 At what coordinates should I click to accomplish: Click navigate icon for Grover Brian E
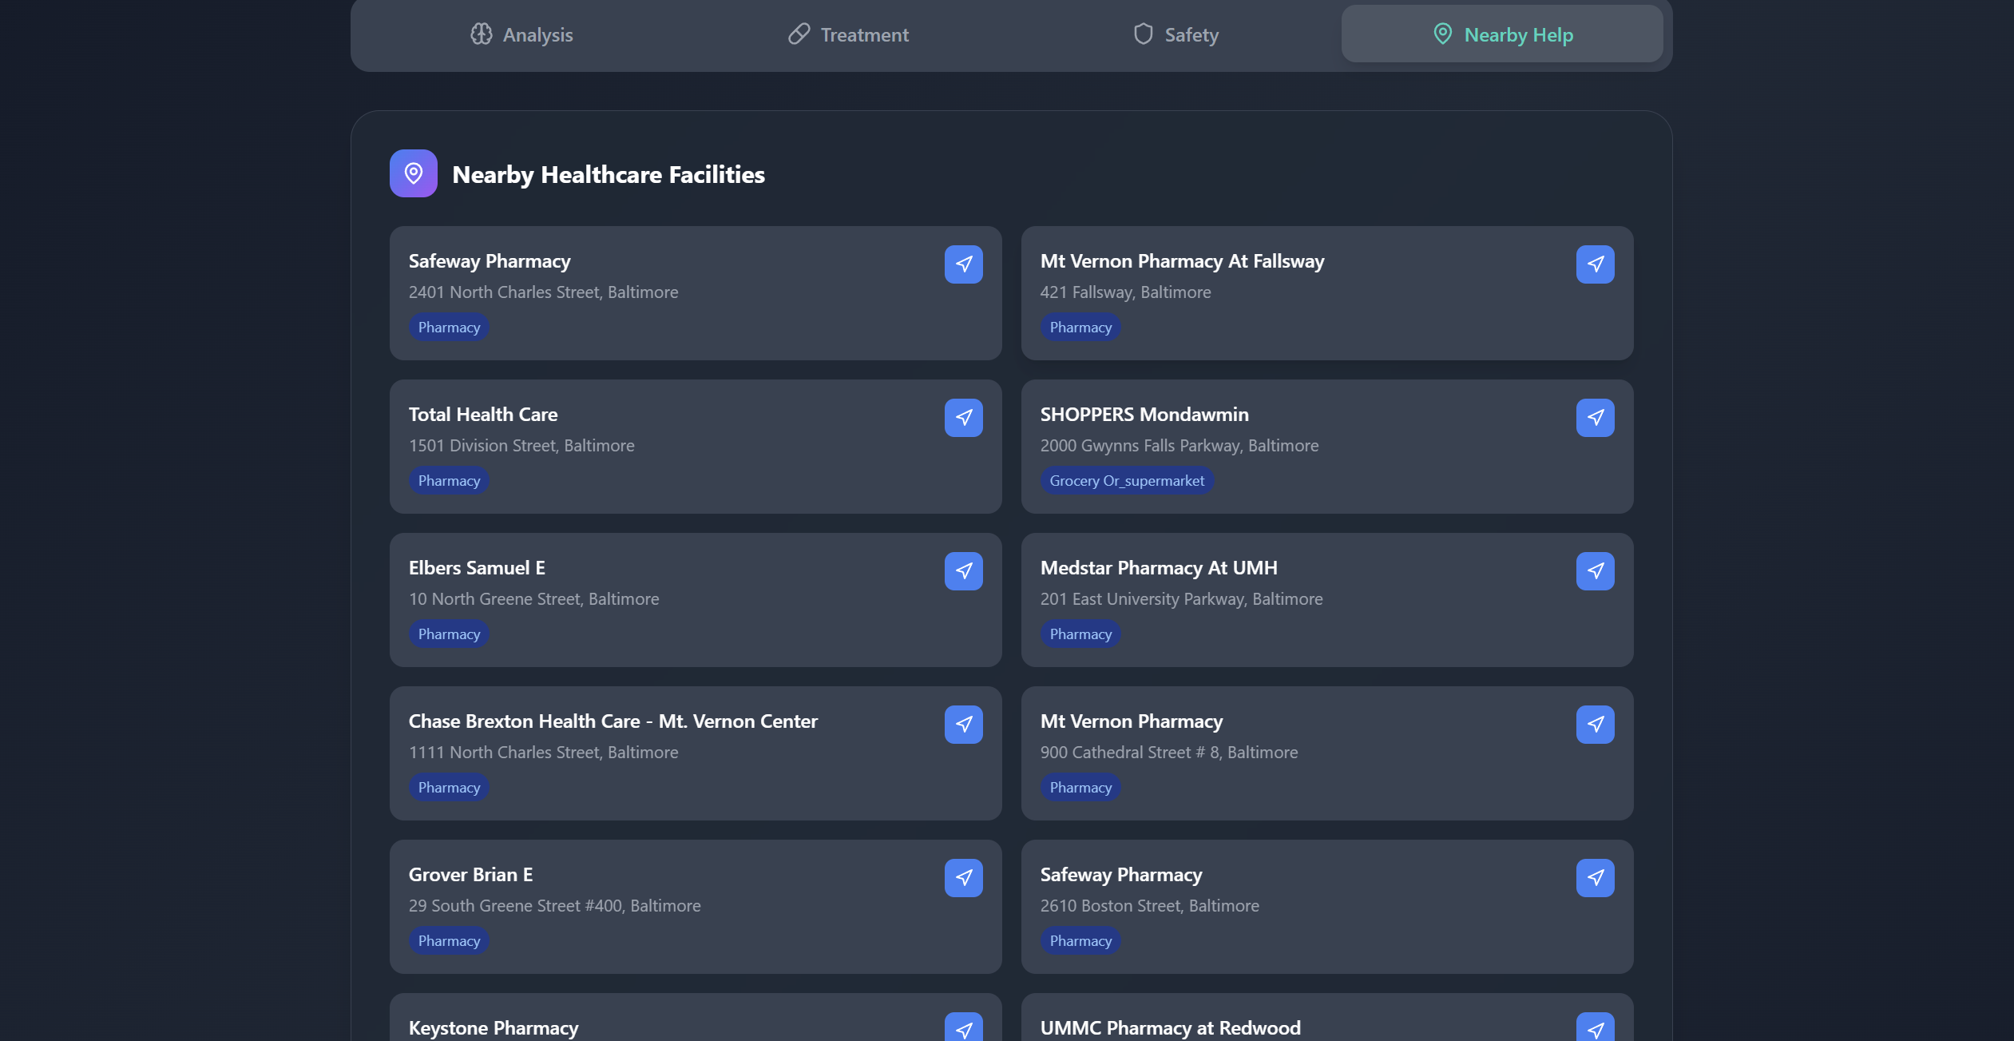pos(963,878)
